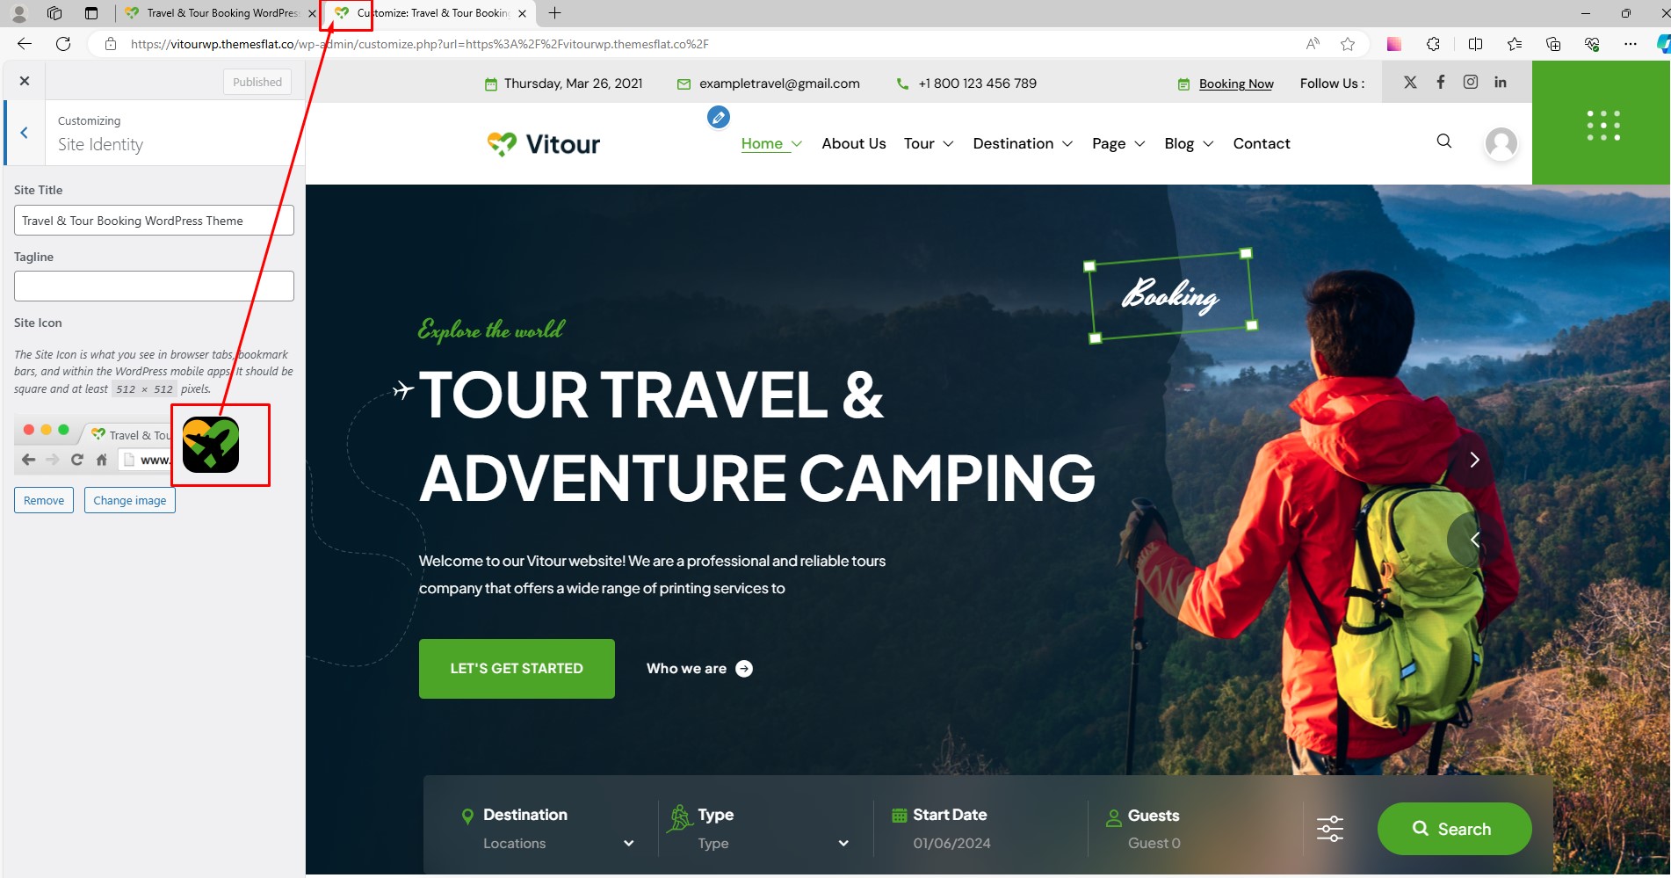Image resolution: width=1671 pixels, height=878 pixels.
Task: Click the blue pencil edit shortcut icon
Action: pos(718,117)
